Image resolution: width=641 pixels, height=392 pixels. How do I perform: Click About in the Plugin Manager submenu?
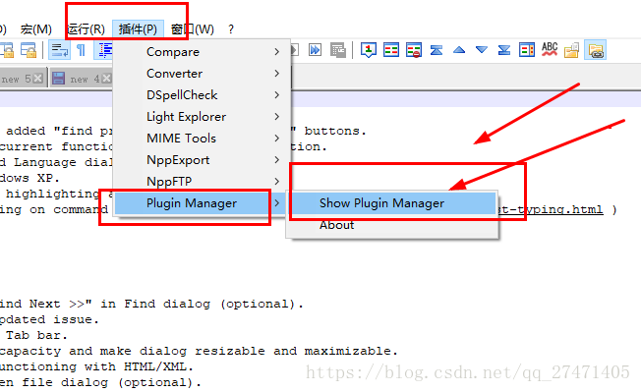point(392,225)
